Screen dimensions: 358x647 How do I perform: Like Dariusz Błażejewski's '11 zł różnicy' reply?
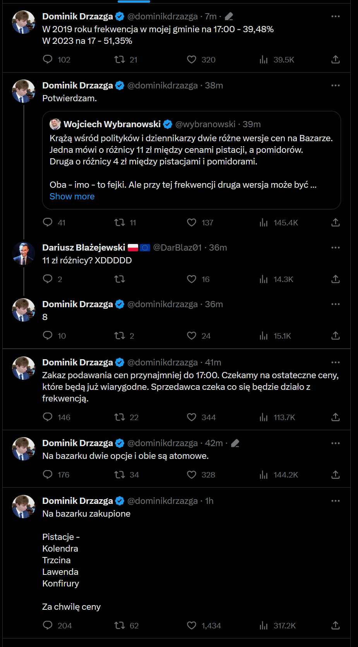point(192,279)
